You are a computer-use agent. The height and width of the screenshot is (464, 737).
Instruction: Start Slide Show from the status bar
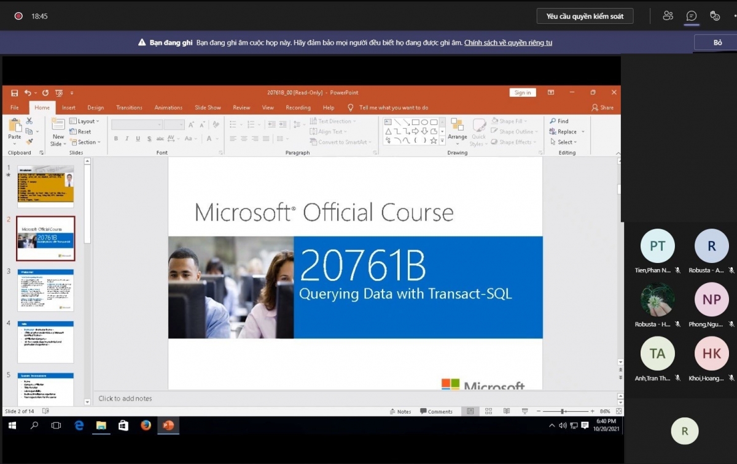(525, 411)
